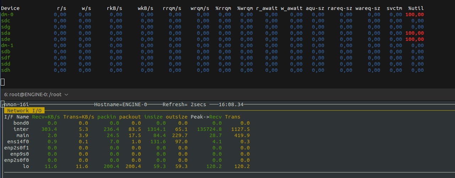The height and width of the screenshot is (178, 455).
Task: Click the r_await column header
Action: pyautogui.click(x=267, y=8)
